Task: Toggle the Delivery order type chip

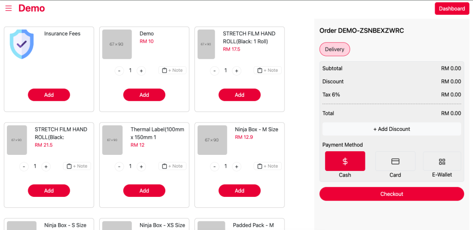Action: coord(334,49)
